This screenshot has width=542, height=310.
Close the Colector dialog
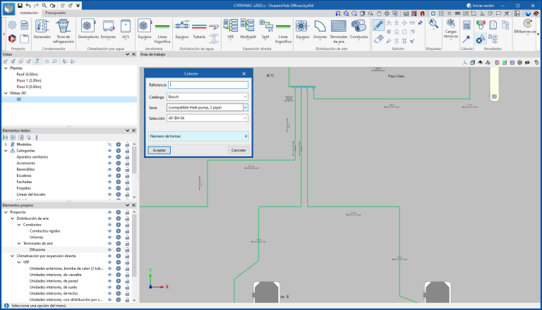244,73
